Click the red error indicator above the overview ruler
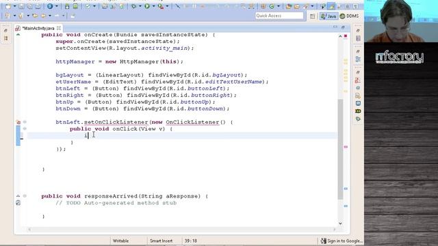This screenshot has height=246, width=438. 346,36
